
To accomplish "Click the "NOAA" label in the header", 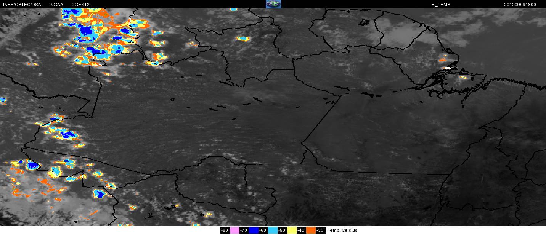I will (x=57, y=5).
